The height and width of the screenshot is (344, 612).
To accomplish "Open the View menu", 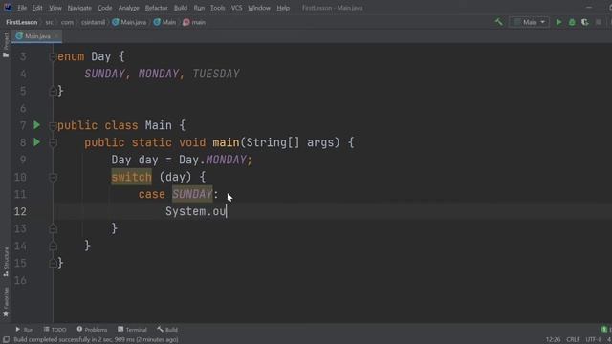I will 55,8.
